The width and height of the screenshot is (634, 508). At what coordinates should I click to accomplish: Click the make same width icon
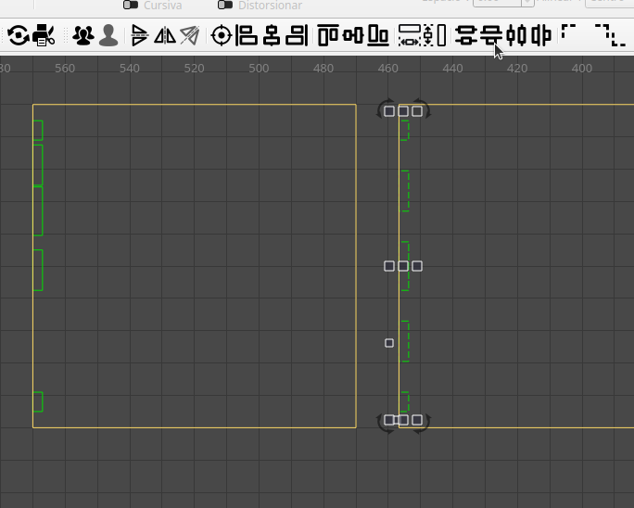point(410,35)
